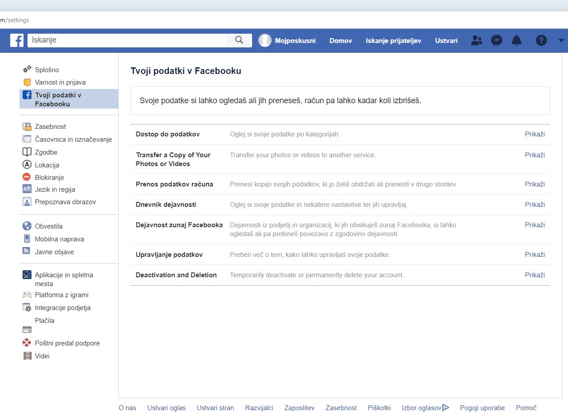
Task: Open Messenger icon in top bar
Action: click(496, 40)
